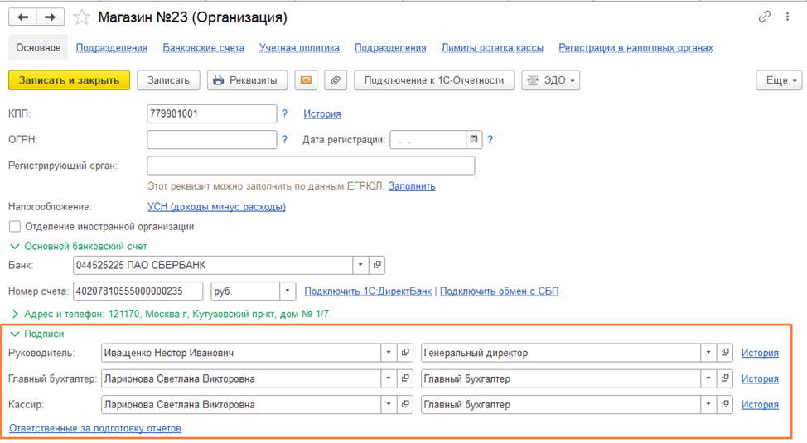Open the Еще menu
Image resolution: width=807 pixels, height=443 pixels.
point(778,80)
